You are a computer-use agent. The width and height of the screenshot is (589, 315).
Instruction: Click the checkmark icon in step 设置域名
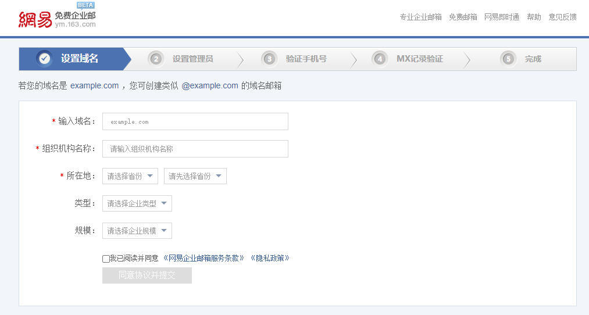44,59
